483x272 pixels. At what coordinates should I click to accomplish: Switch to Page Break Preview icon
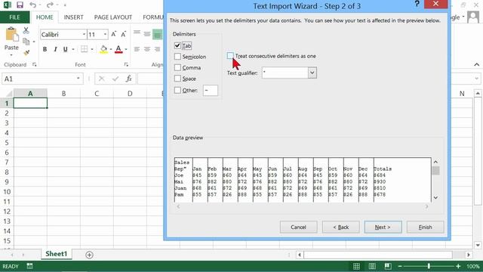[388, 266]
